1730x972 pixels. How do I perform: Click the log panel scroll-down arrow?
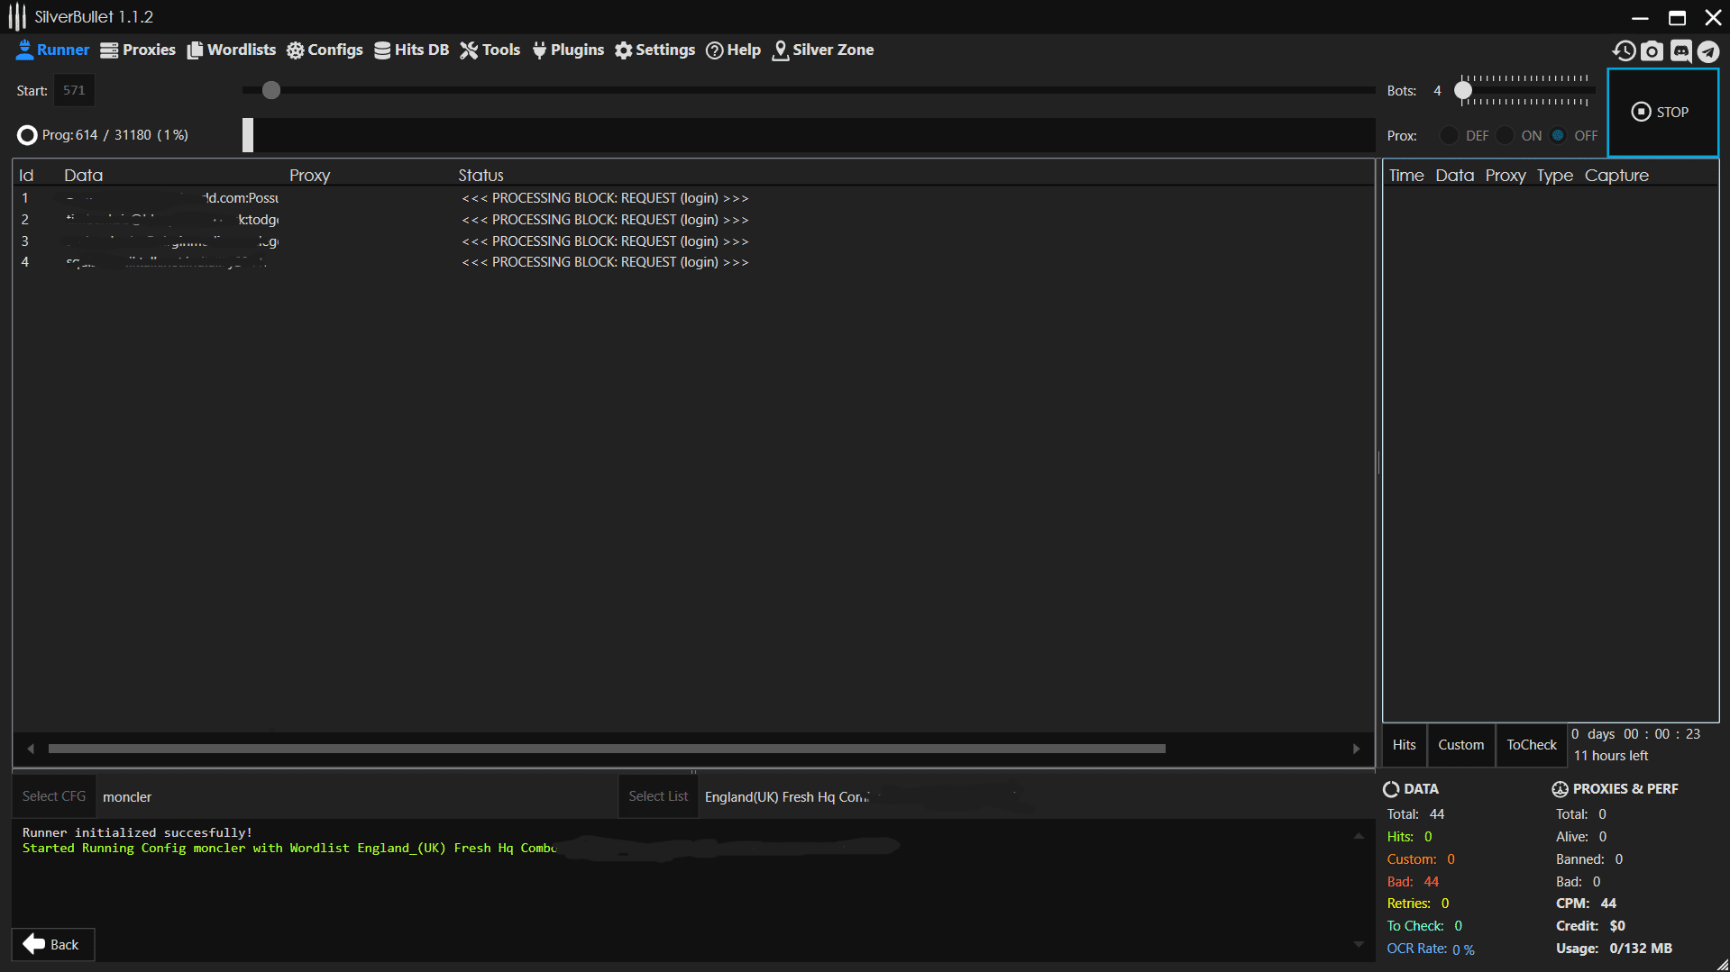pos(1359,944)
